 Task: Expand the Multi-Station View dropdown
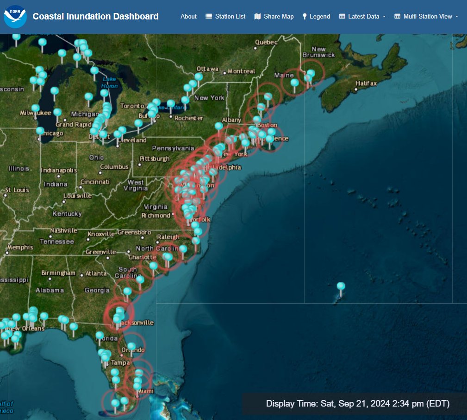(x=426, y=16)
